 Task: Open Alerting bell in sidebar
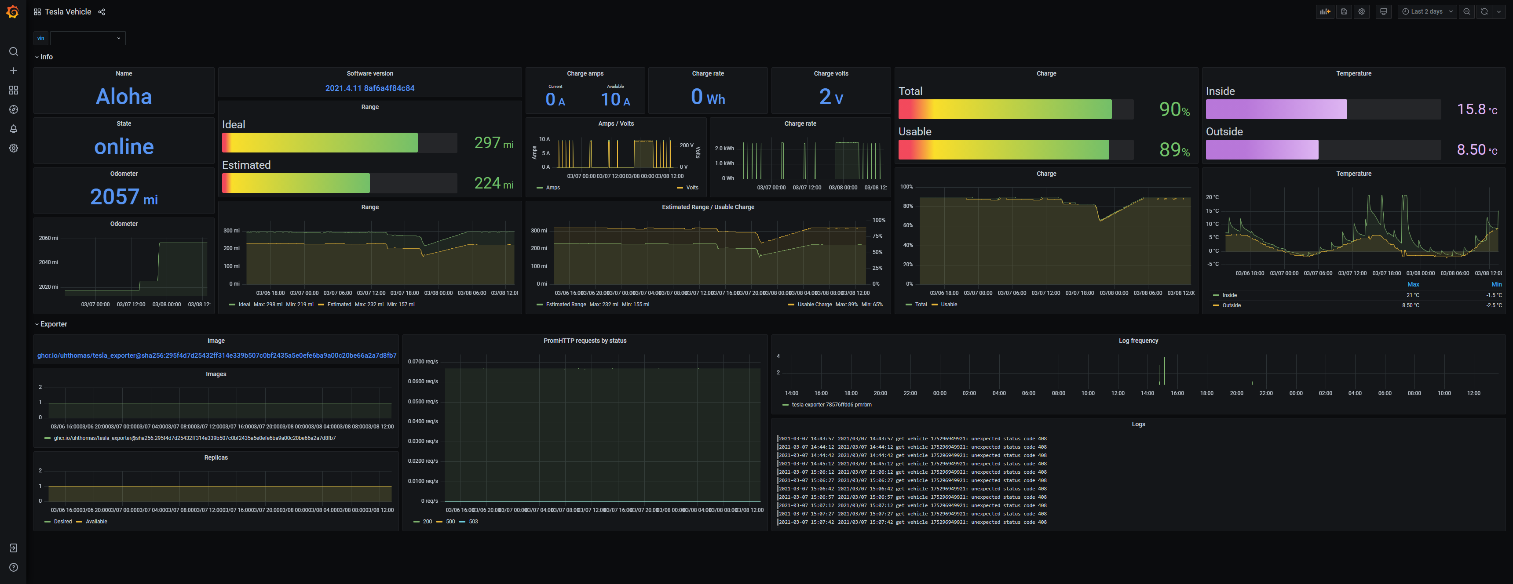(x=14, y=129)
